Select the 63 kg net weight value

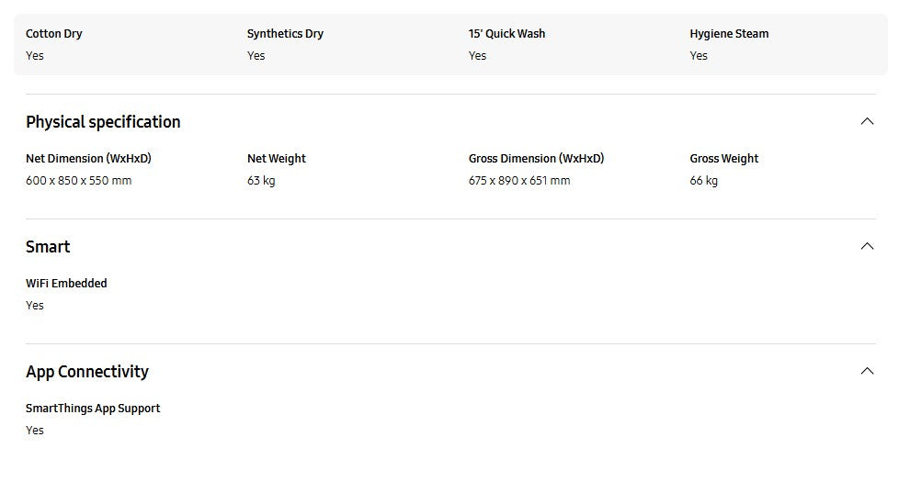click(x=261, y=181)
